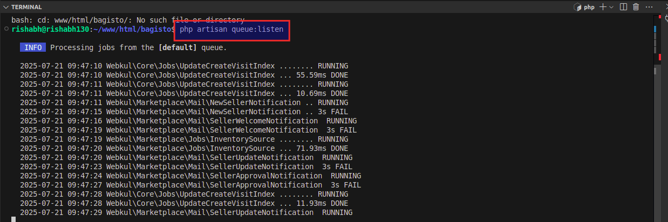Collapse the TERMINAL panel chevron
668x222 pixels.
pyautogui.click(x=6, y=7)
